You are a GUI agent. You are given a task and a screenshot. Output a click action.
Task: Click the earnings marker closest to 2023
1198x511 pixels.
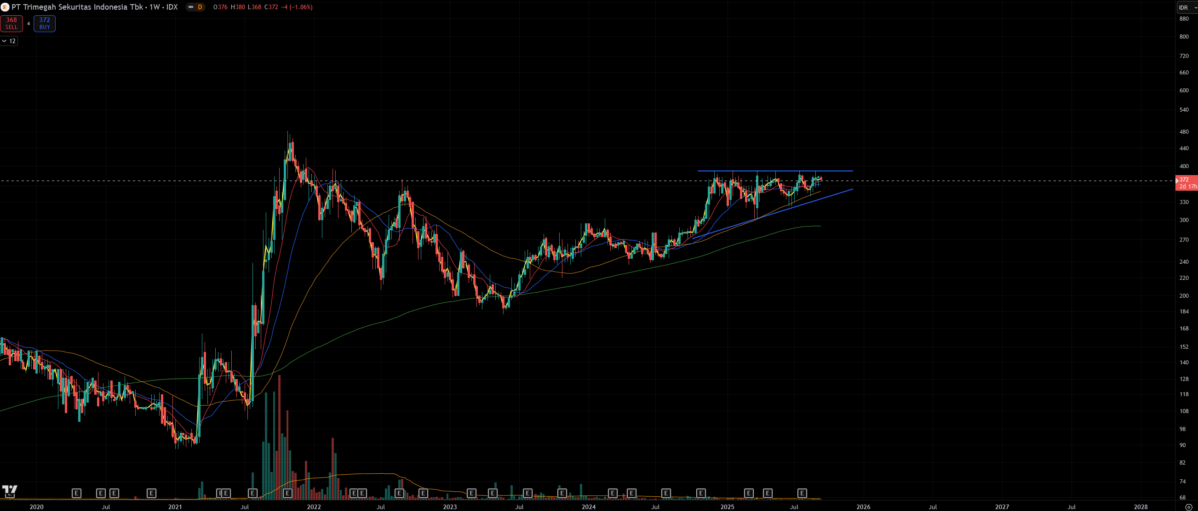click(471, 493)
